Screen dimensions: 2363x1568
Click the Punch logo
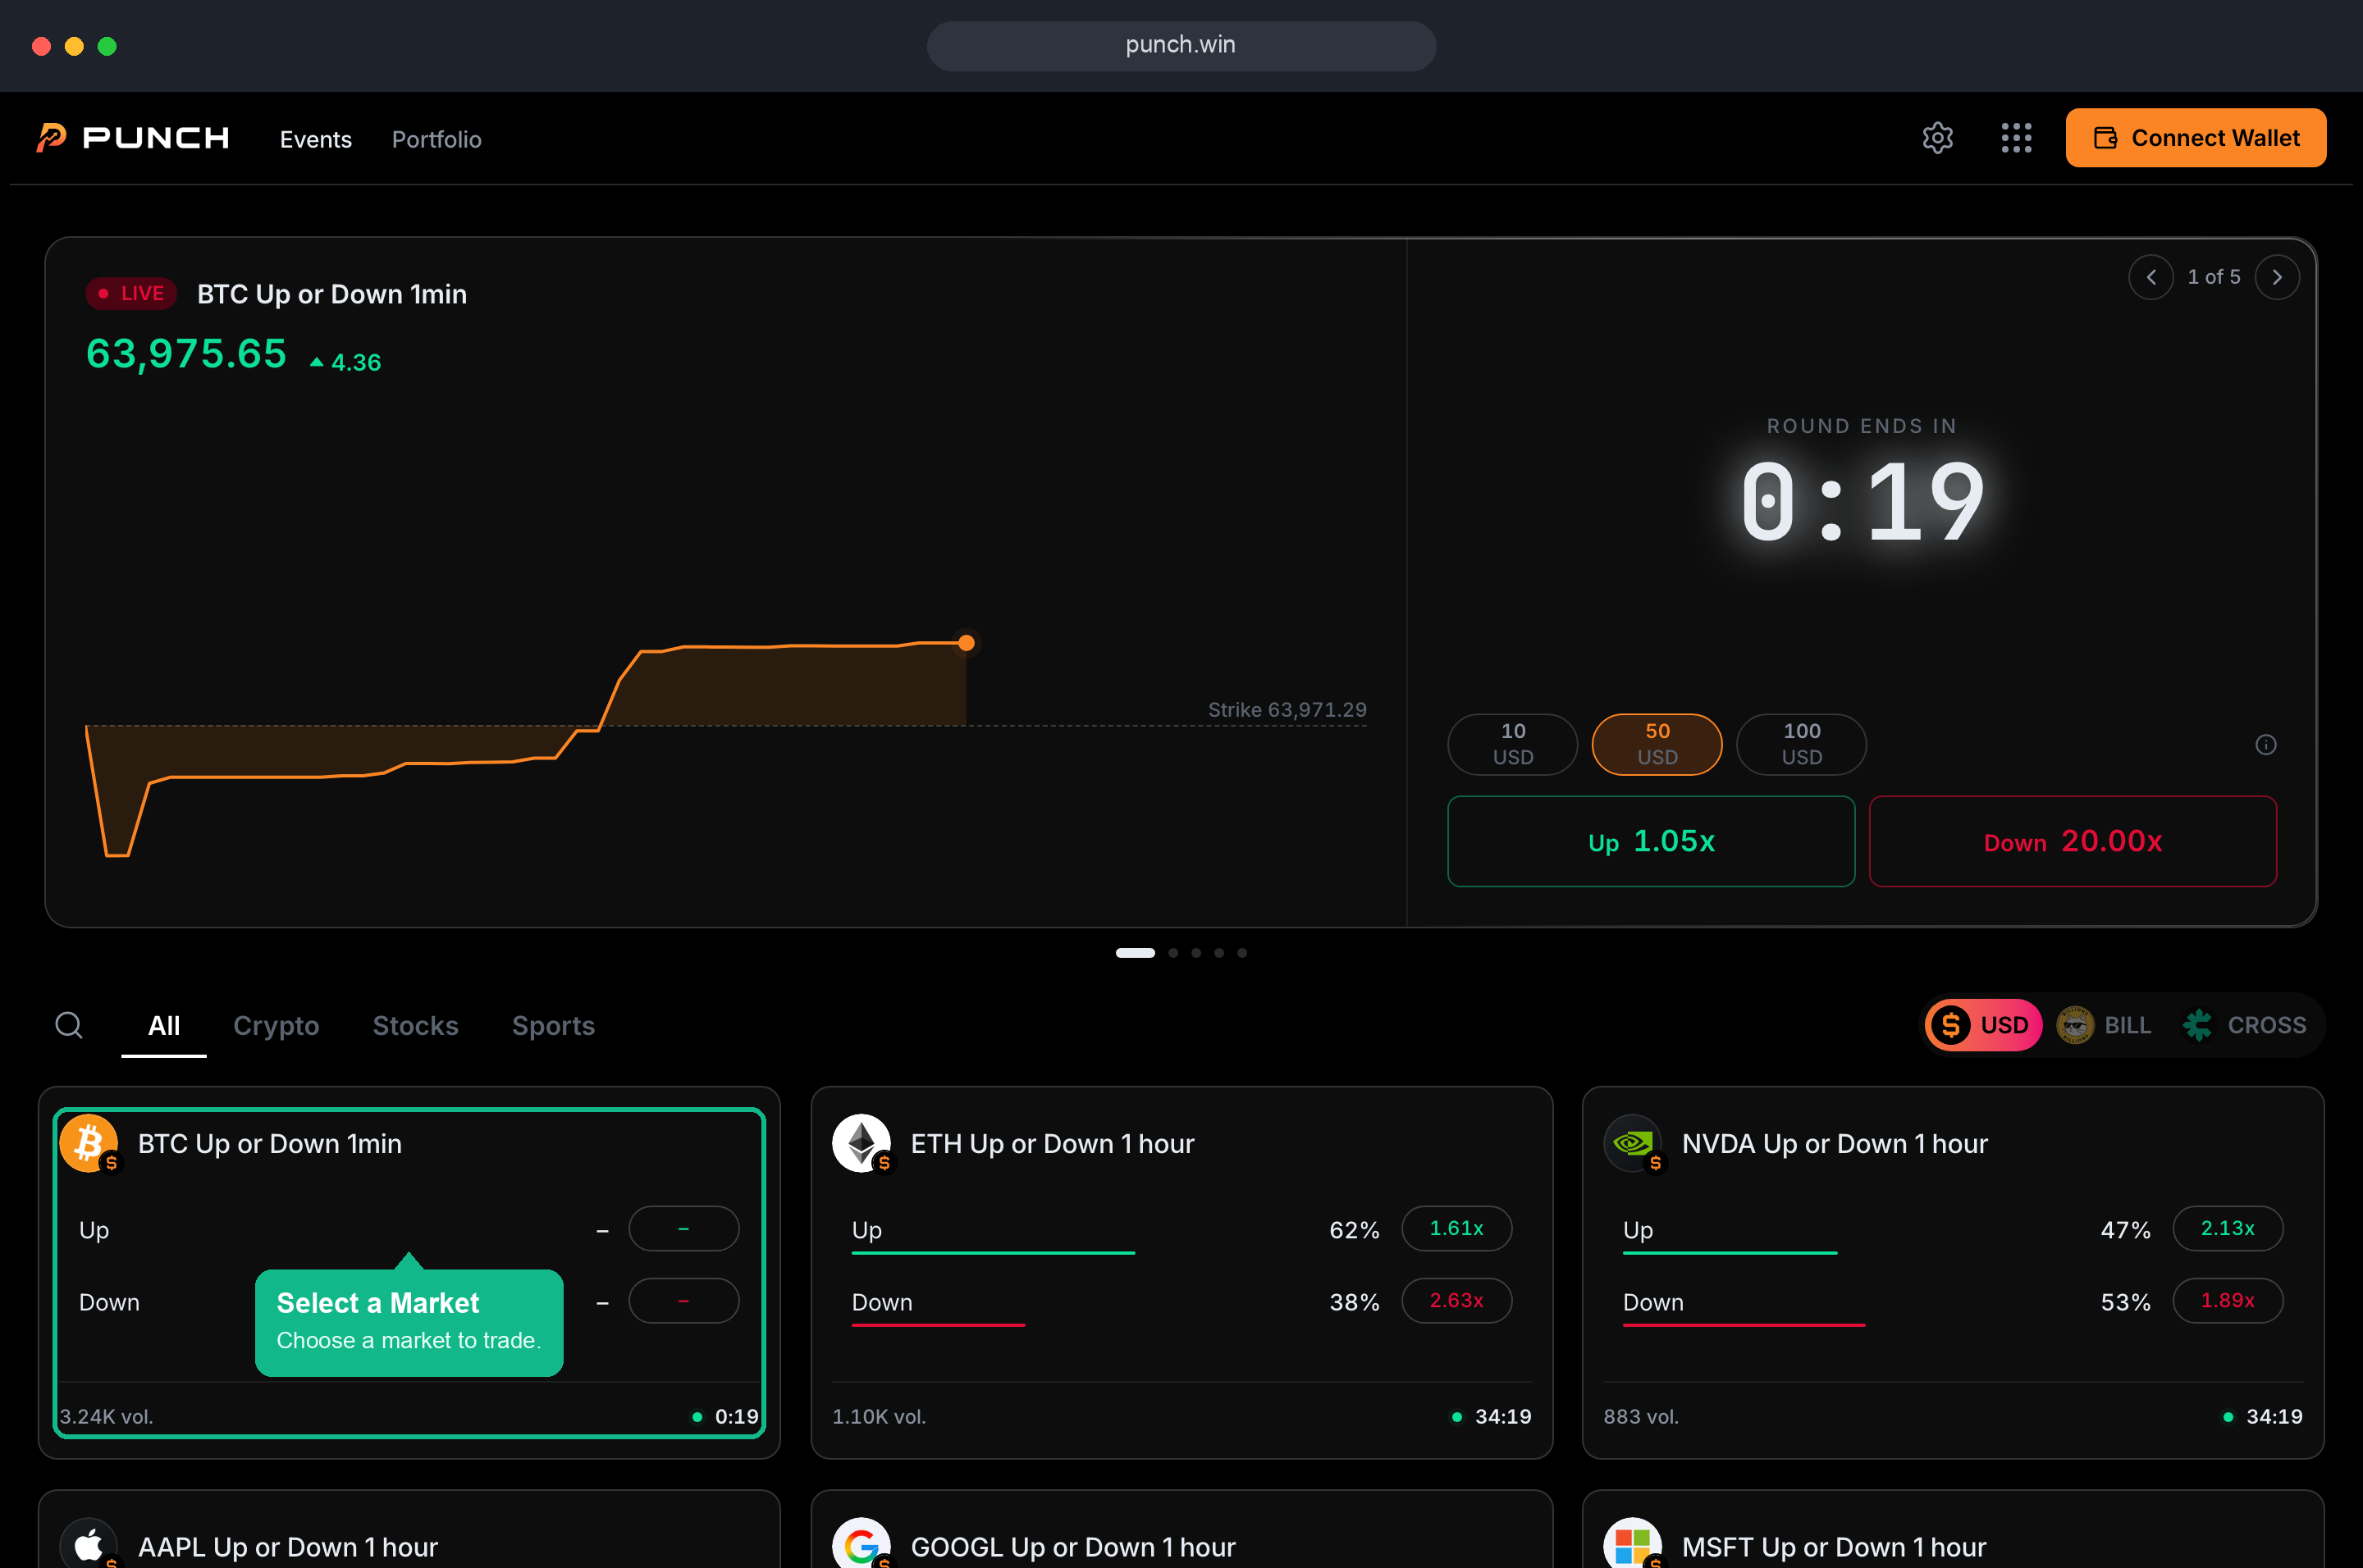pos(133,138)
